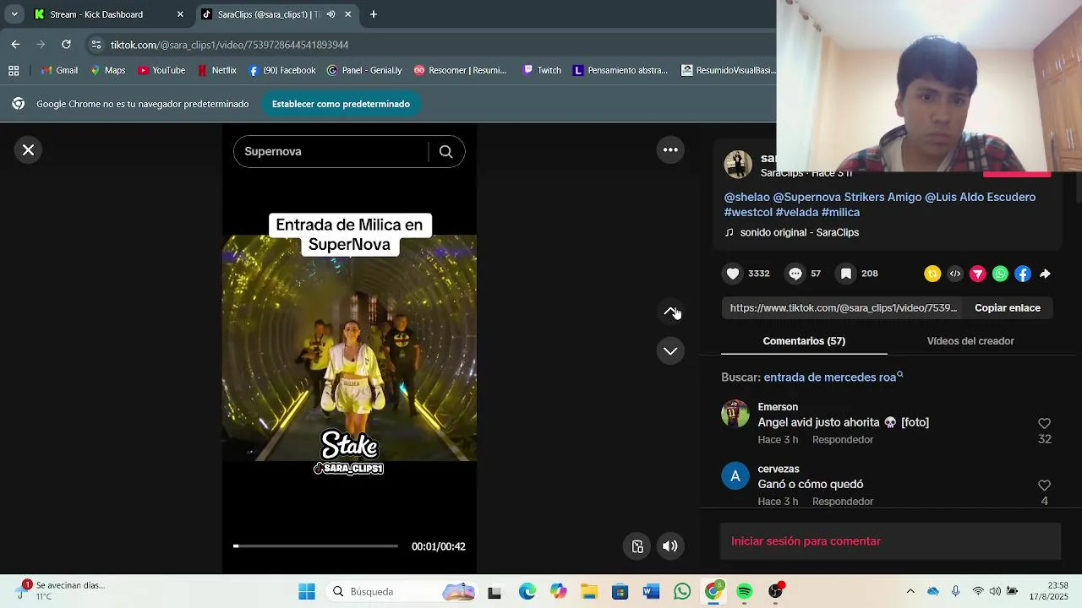Reload the TikTok page

coord(66,44)
